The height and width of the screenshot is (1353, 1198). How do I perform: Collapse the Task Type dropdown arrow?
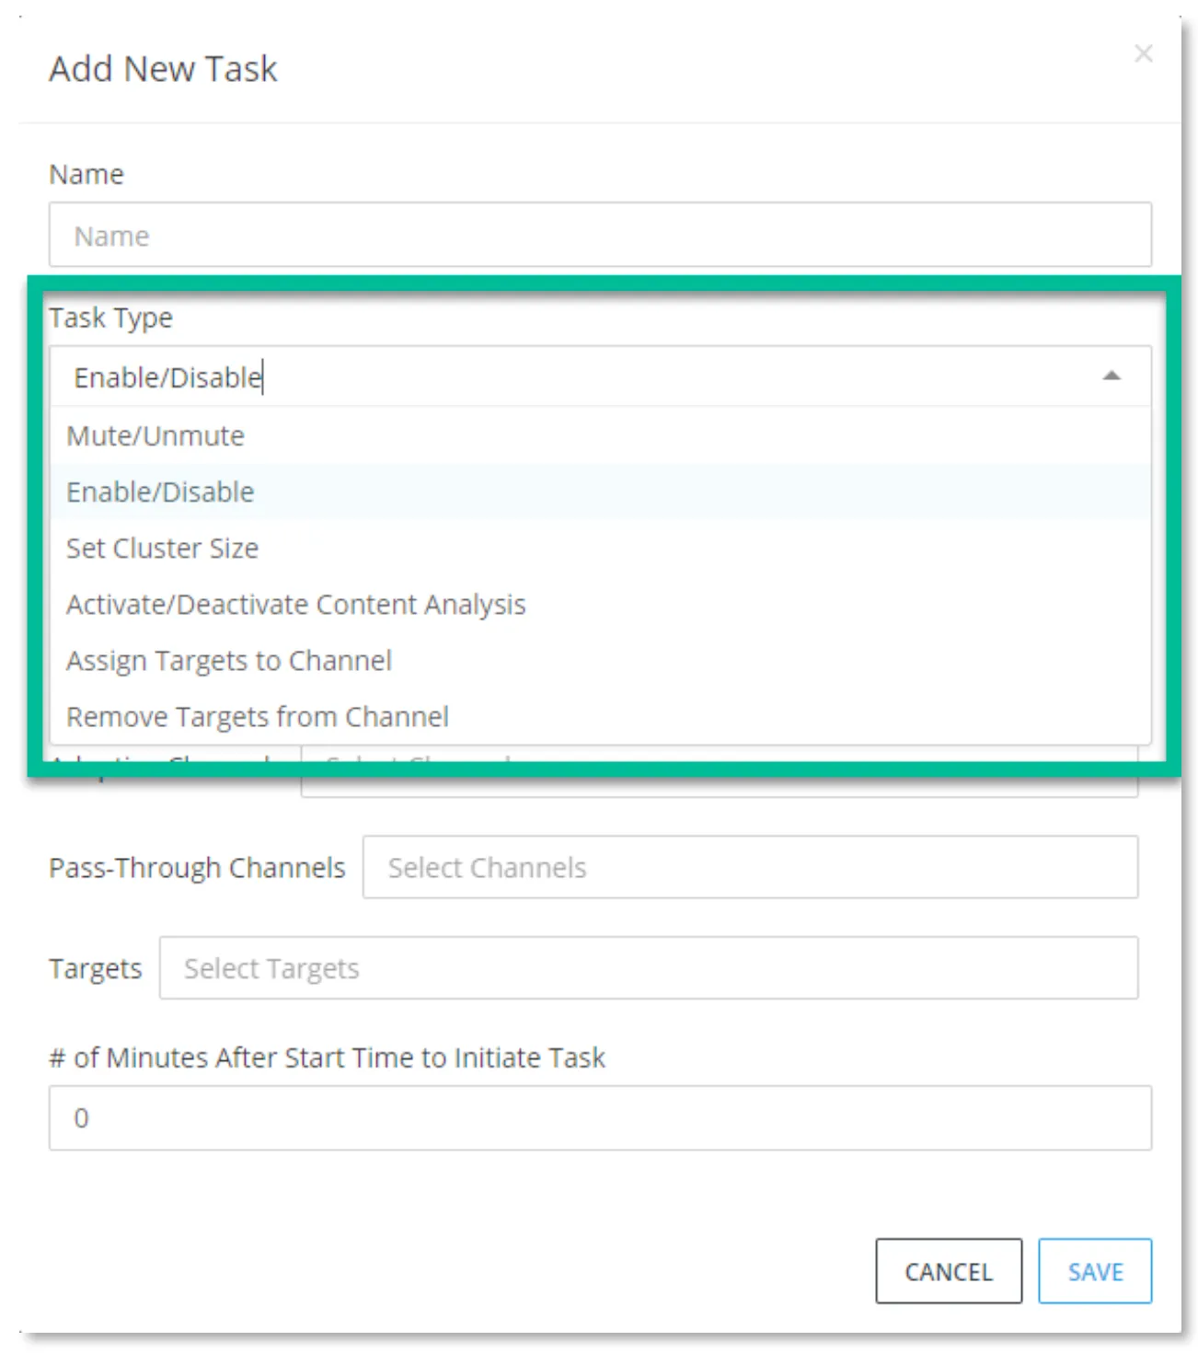[x=1112, y=376]
